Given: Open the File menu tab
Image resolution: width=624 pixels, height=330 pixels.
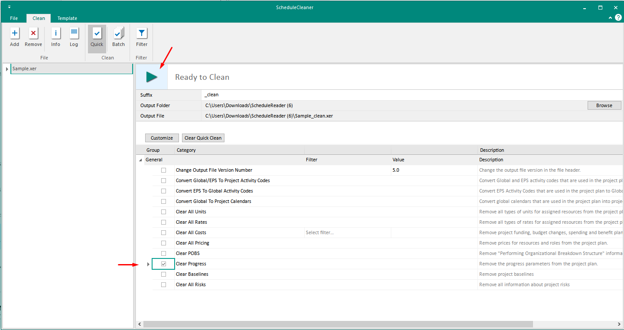Looking at the screenshot, I should pos(14,18).
